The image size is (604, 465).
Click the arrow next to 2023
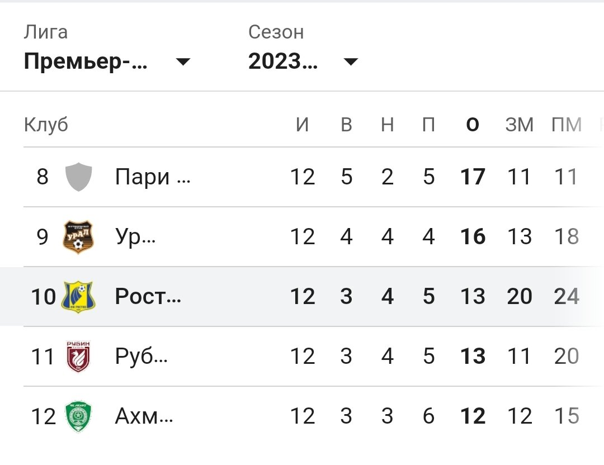[x=351, y=62]
